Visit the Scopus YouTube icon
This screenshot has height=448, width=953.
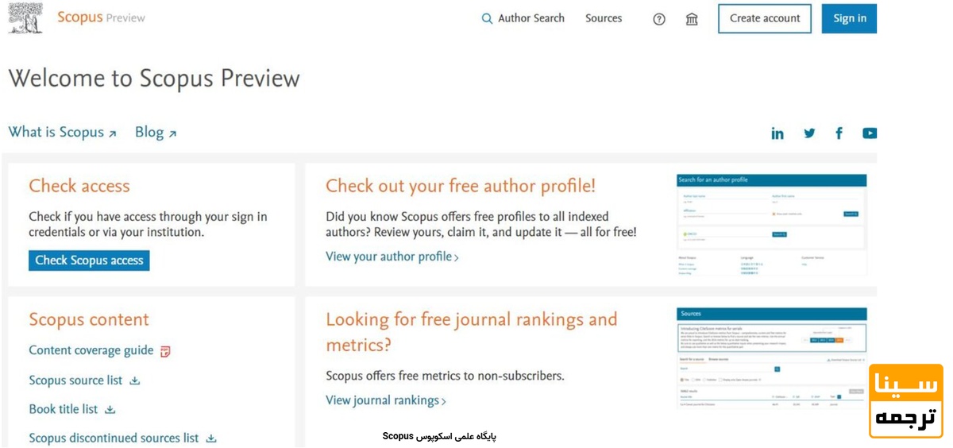click(870, 133)
